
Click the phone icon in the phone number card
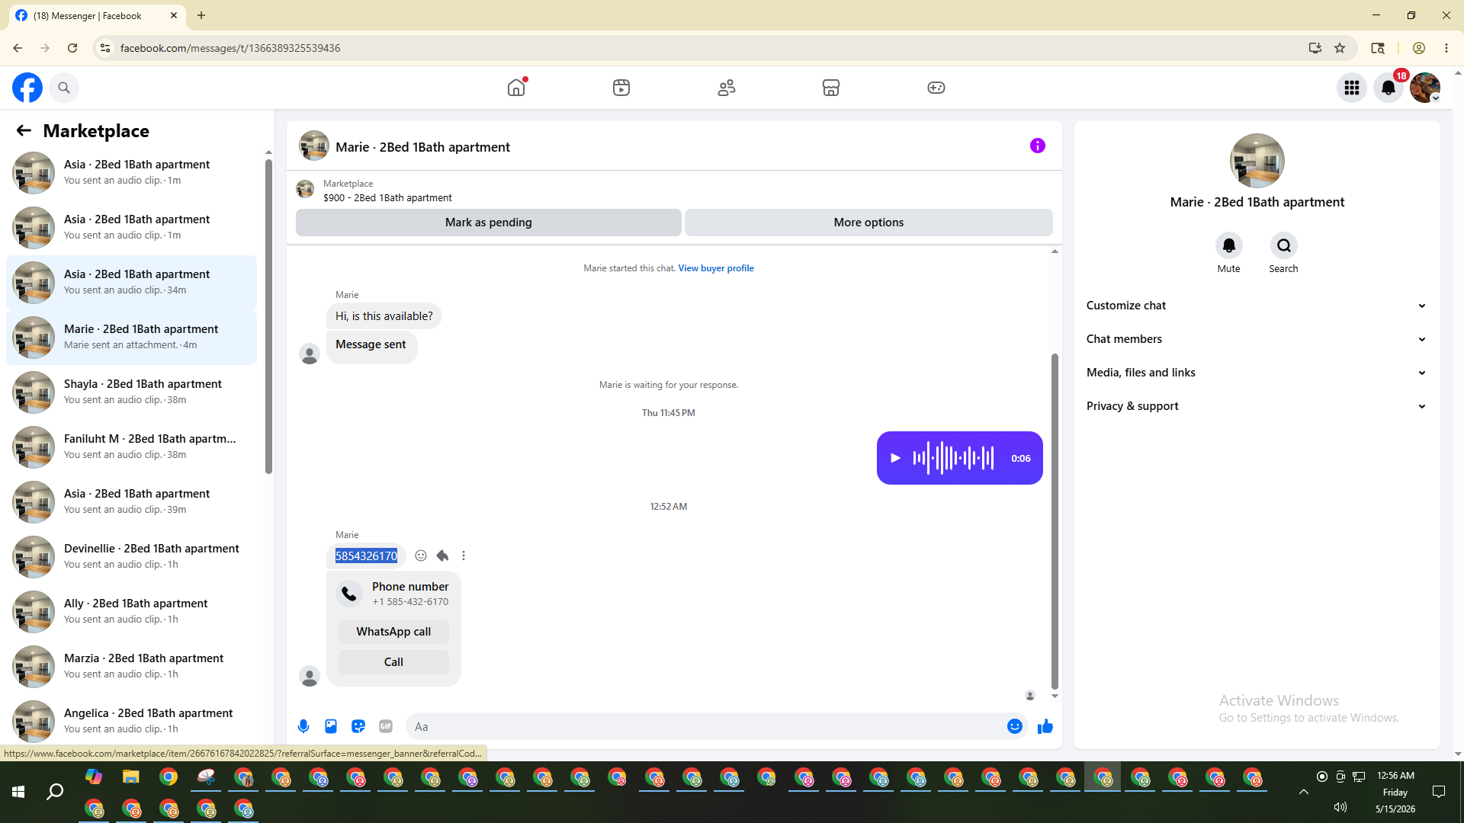(x=349, y=594)
